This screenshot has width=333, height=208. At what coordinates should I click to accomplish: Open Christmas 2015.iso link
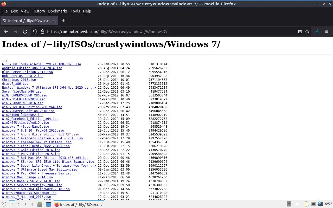pyautogui.click(x=19, y=80)
